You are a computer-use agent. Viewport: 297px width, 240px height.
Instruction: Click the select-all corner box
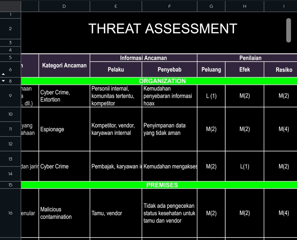(x=11, y=6)
